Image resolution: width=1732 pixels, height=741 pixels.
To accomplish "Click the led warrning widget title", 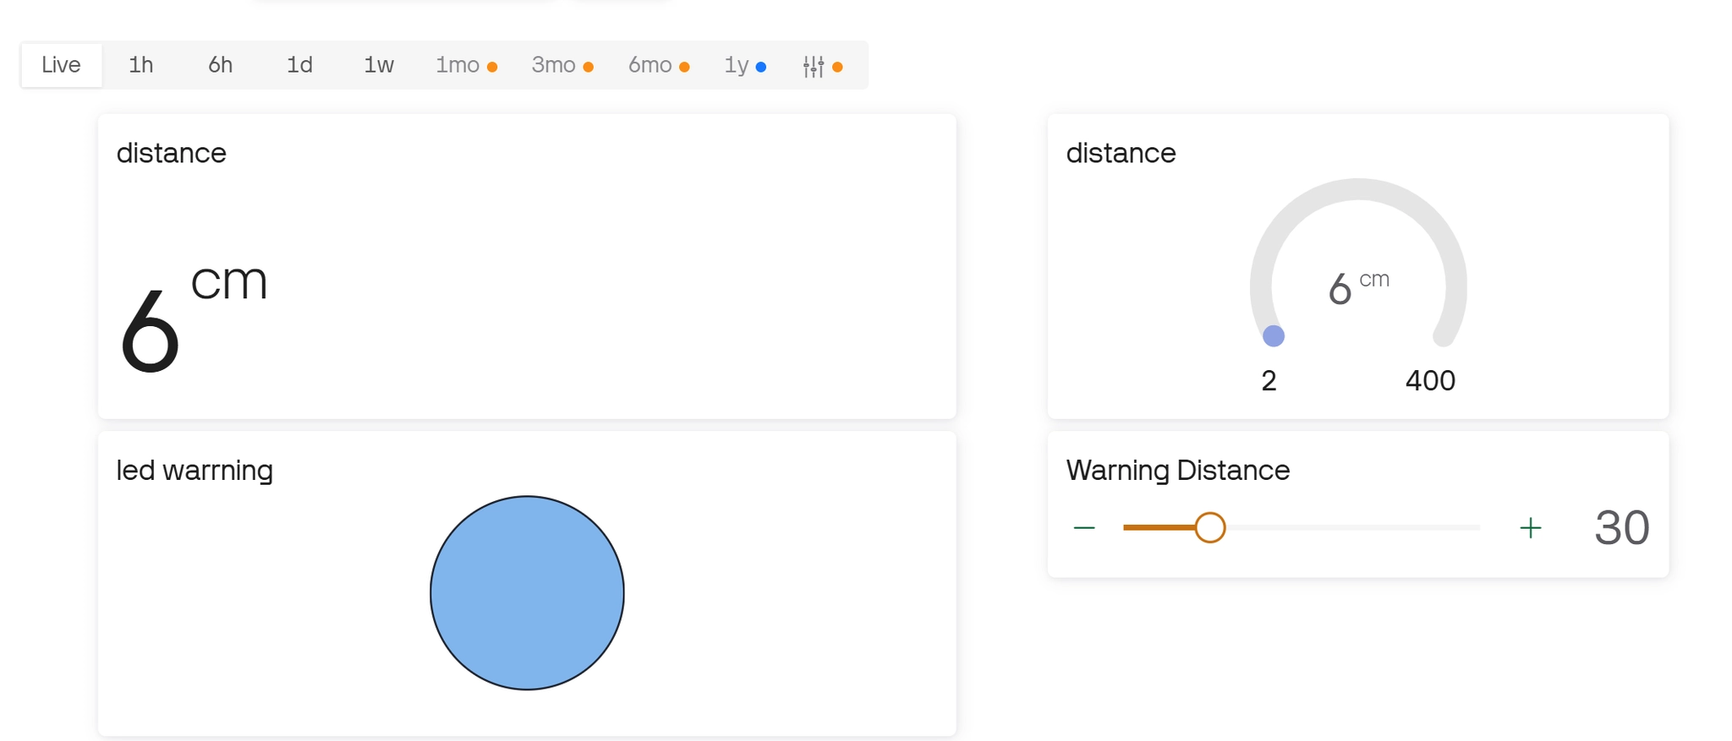I will click(195, 471).
